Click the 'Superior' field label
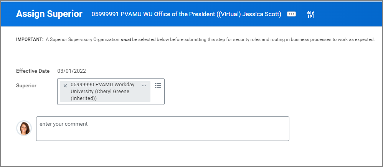The image size is (383, 167). 26,85
